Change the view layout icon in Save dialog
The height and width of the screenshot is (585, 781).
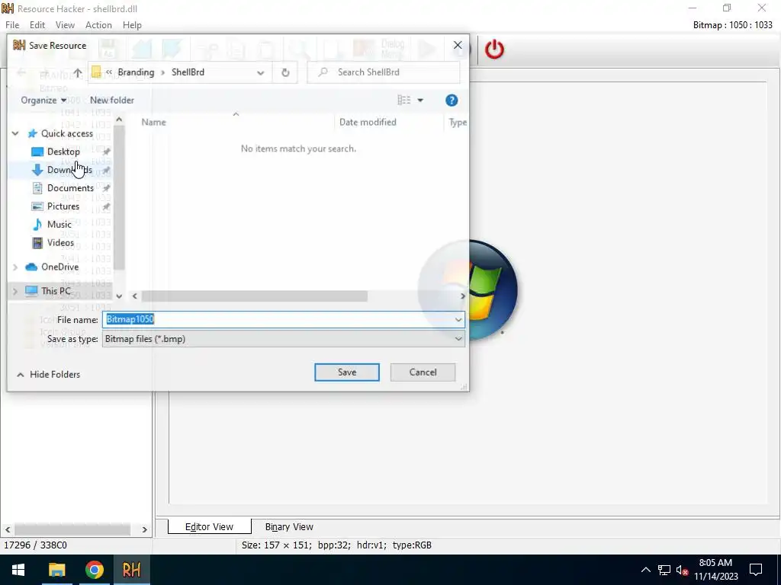coord(404,101)
